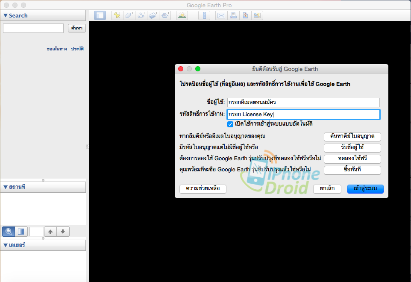Record a tour with the camera icon

point(165,15)
